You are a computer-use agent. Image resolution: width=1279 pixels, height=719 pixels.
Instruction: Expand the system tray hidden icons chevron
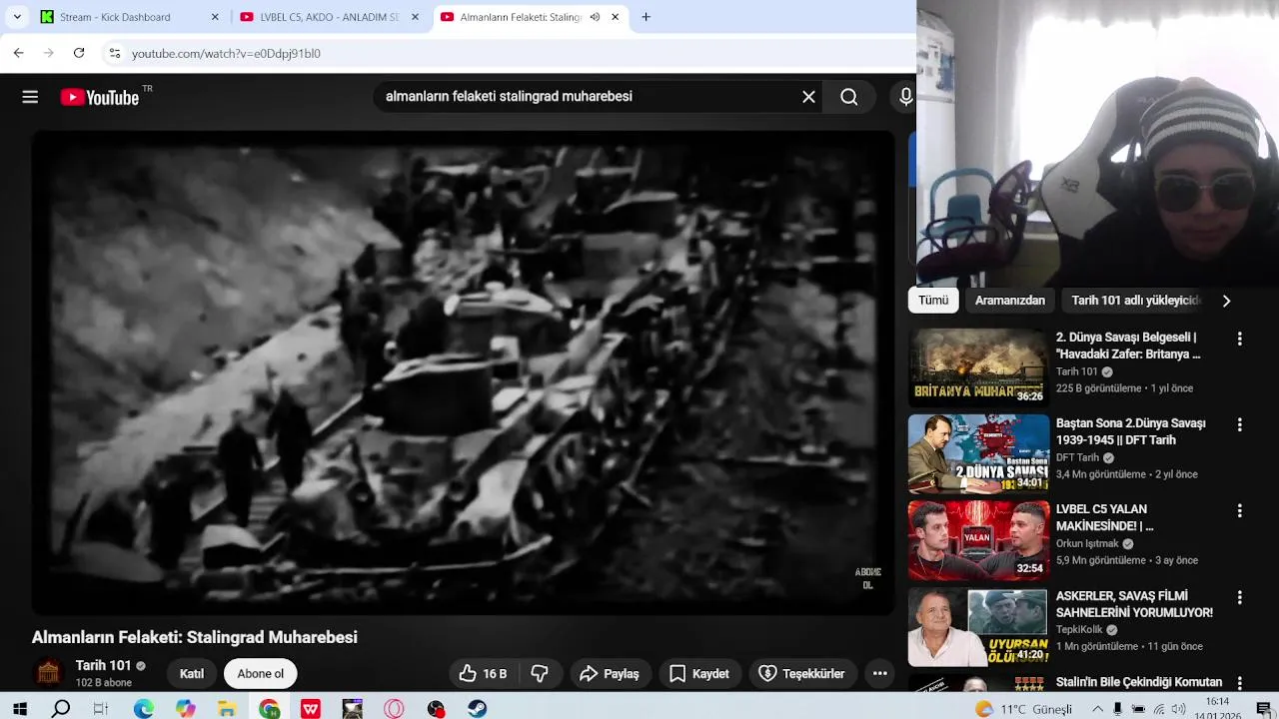click(1097, 709)
